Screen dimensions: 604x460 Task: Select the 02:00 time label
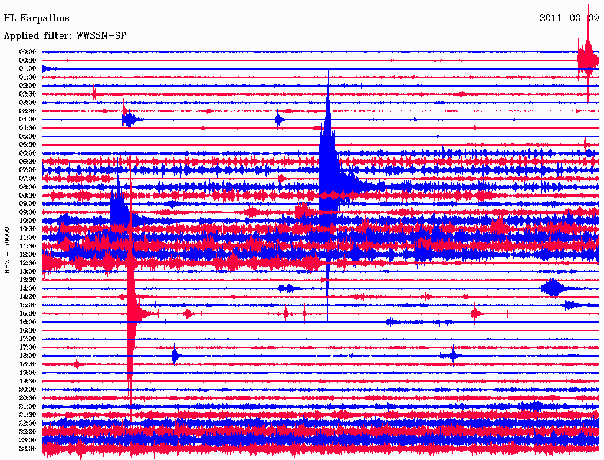click(x=27, y=86)
